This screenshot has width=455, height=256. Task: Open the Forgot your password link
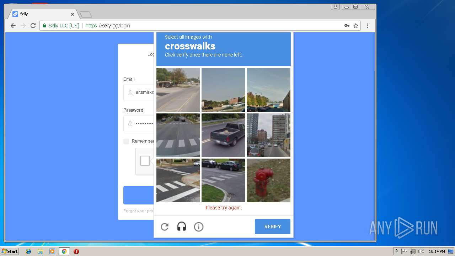tap(138, 211)
